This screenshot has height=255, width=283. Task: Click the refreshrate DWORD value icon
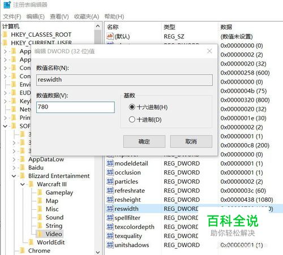tap(110, 191)
